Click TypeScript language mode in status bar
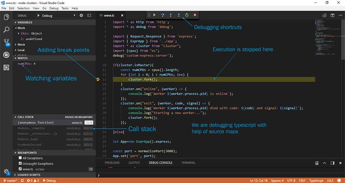Image resolution: width=345 pixels, height=183 pixels. click(316, 181)
